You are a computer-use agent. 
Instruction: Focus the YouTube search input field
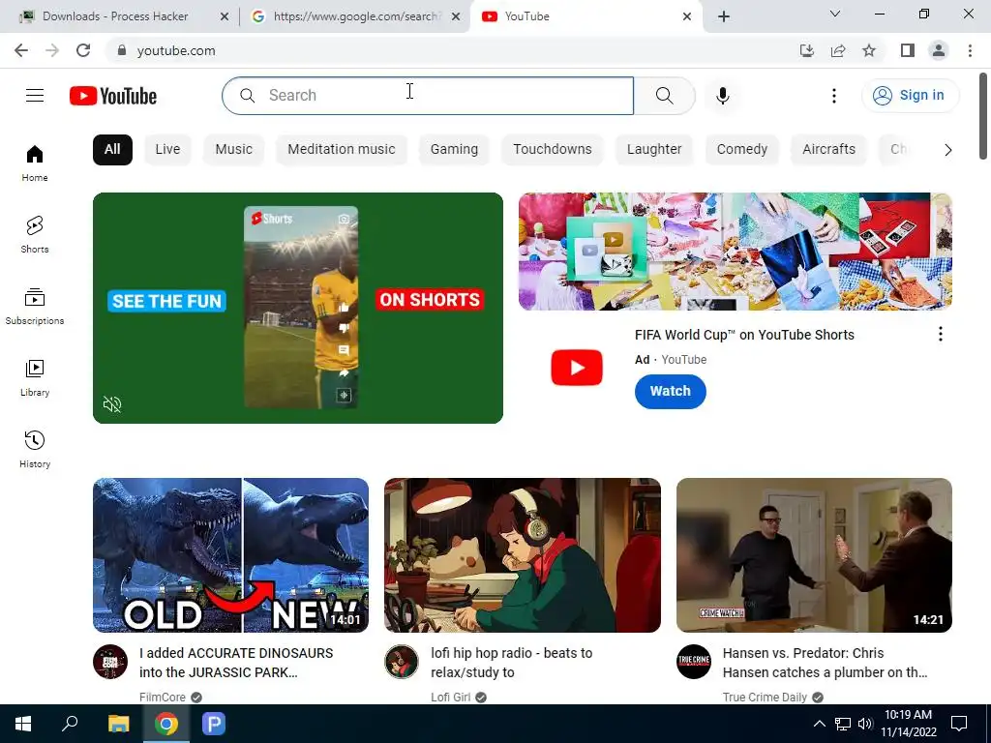[428, 96]
